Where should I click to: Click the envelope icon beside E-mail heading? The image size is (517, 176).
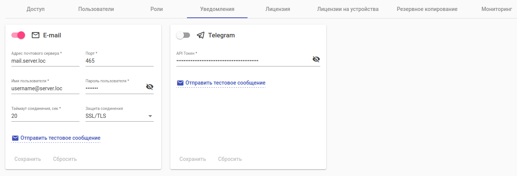point(36,36)
